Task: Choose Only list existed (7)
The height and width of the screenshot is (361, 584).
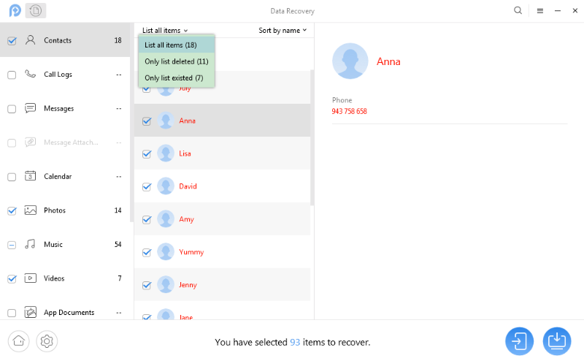Action: coord(177,77)
